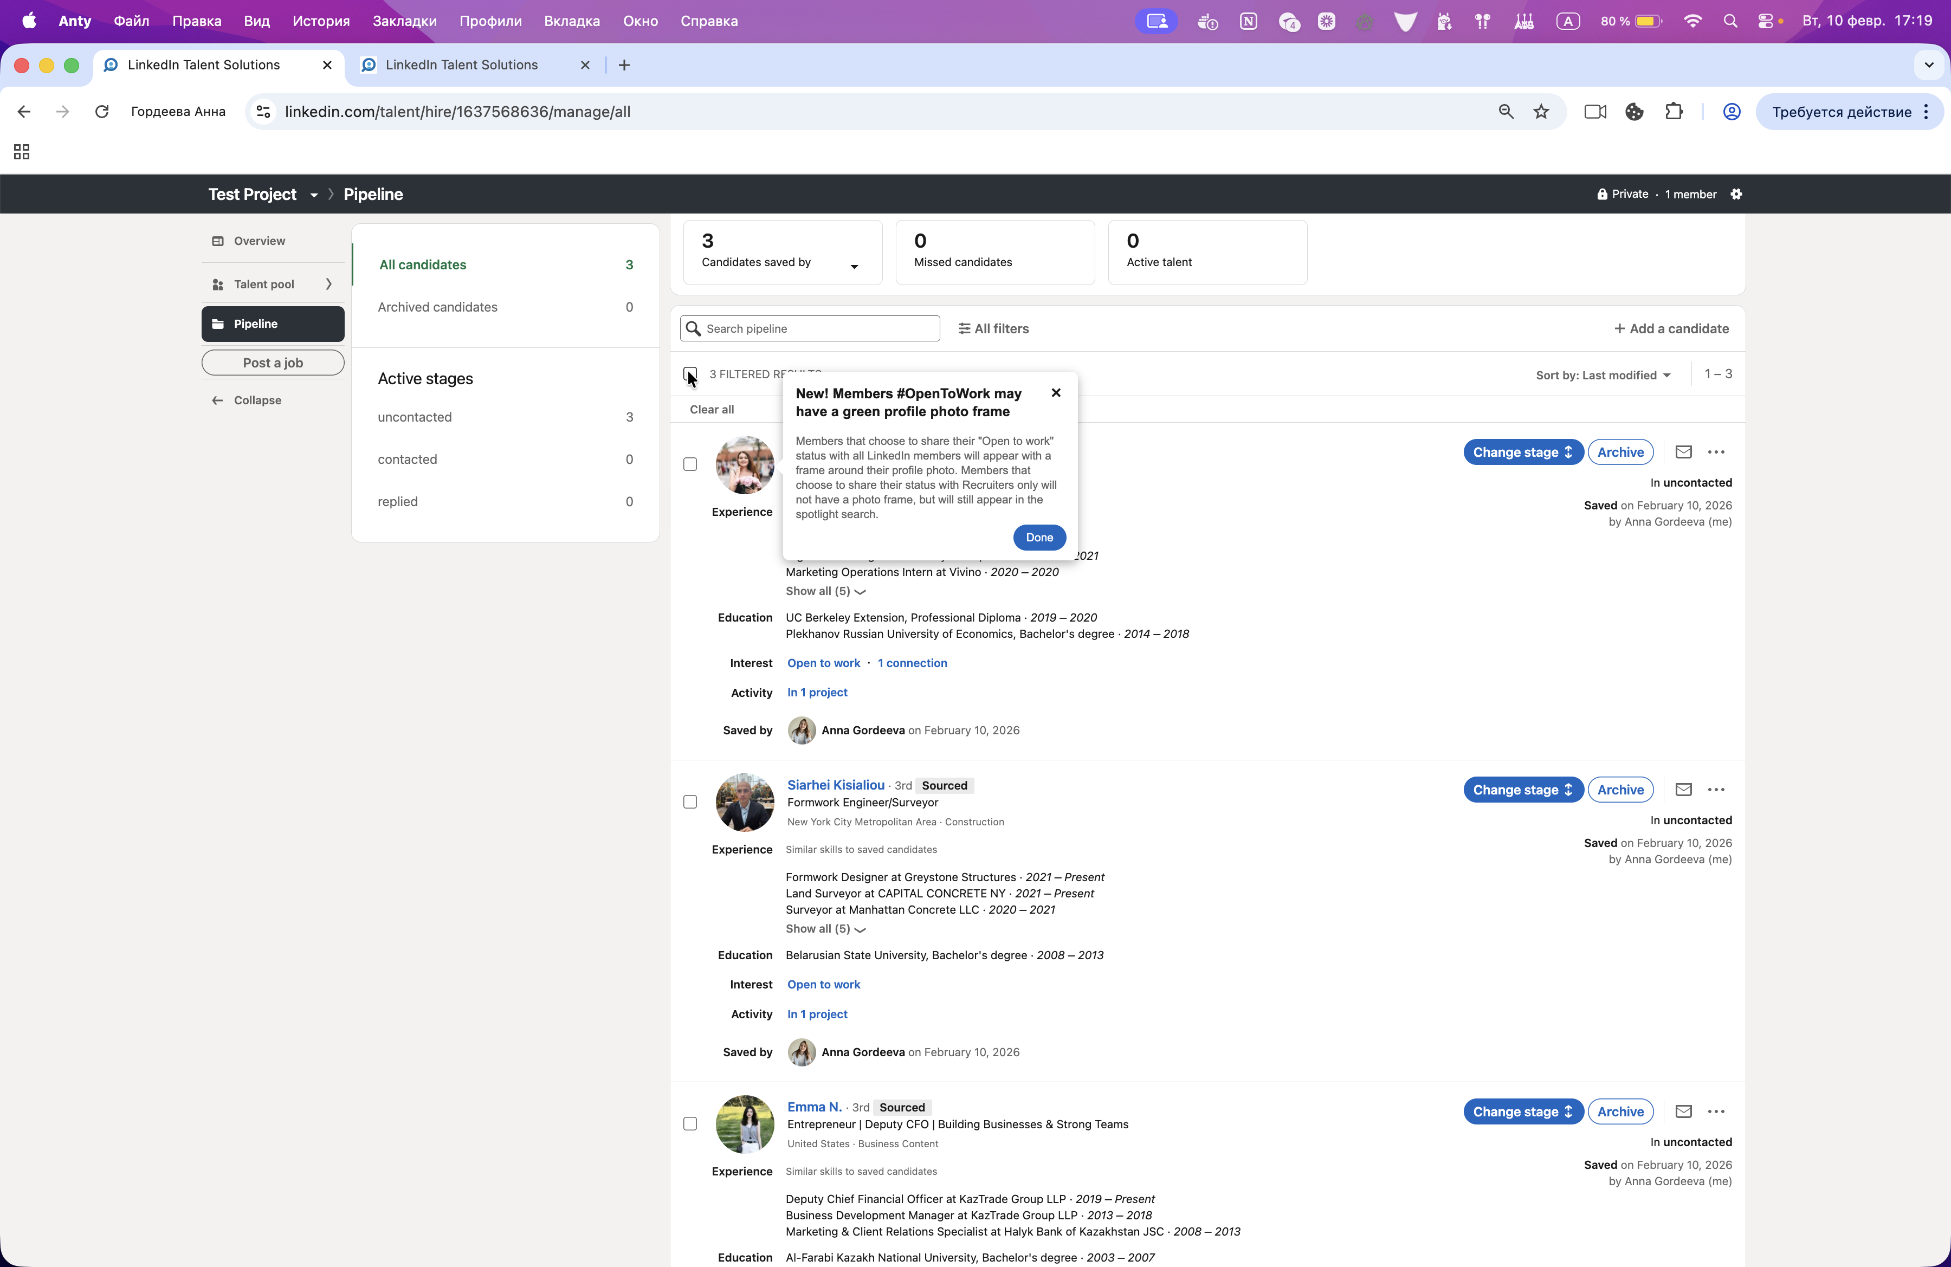Click the message envelope icon for Siarhei Kisialiou
This screenshot has width=1951, height=1267.
pyautogui.click(x=1683, y=789)
